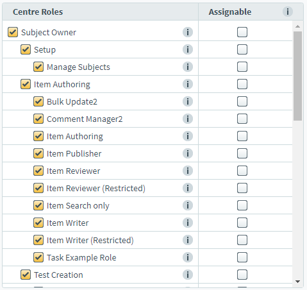Viewport: 307px width, 290px height.
Task: Open info icon for Subject Owner role
Action: click(x=188, y=32)
